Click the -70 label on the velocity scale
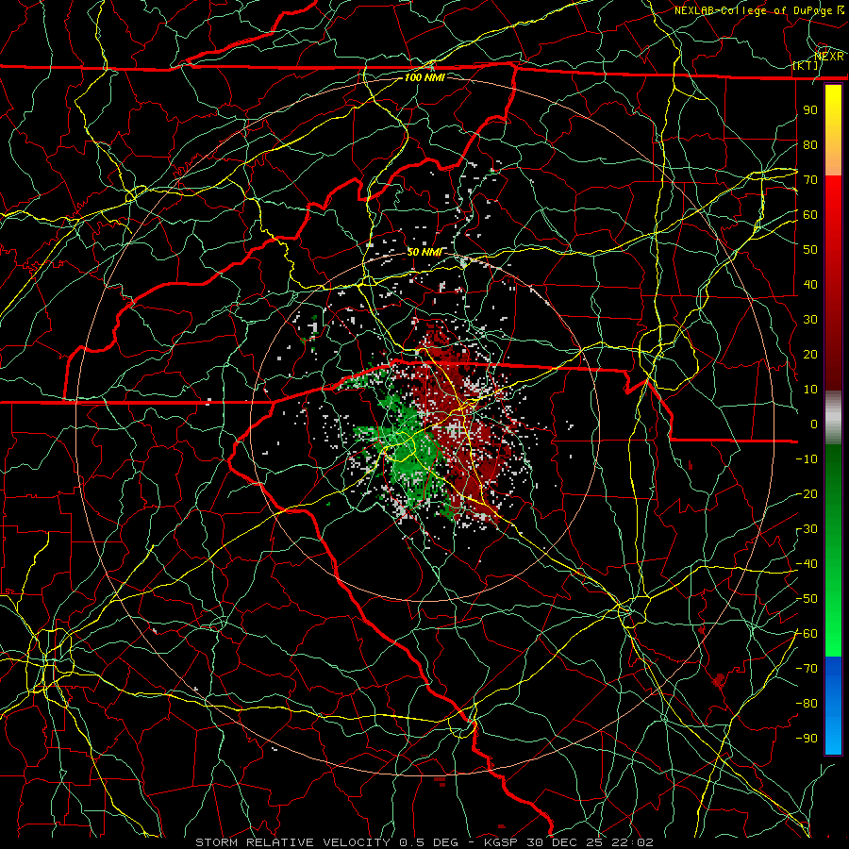This screenshot has width=849, height=849. [807, 669]
